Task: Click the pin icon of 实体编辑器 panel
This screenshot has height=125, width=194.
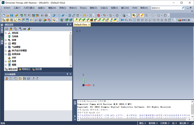Action: point(67,74)
